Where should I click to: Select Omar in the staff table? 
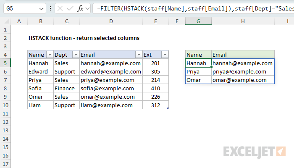pos(40,97)
